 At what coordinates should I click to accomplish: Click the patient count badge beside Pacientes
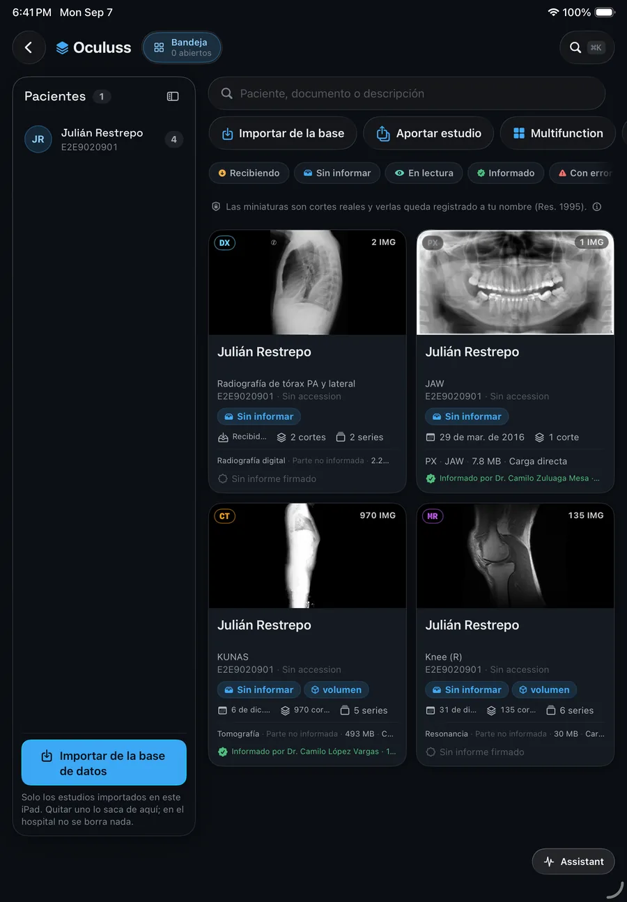tap(102, 97)
